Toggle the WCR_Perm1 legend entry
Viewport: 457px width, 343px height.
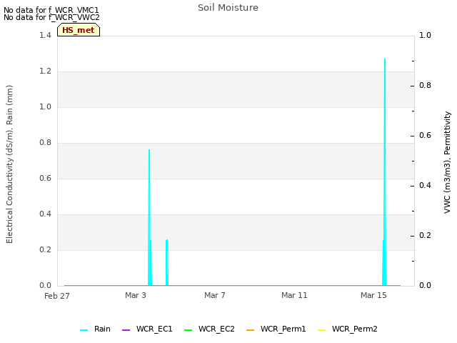tap(276, 329)
